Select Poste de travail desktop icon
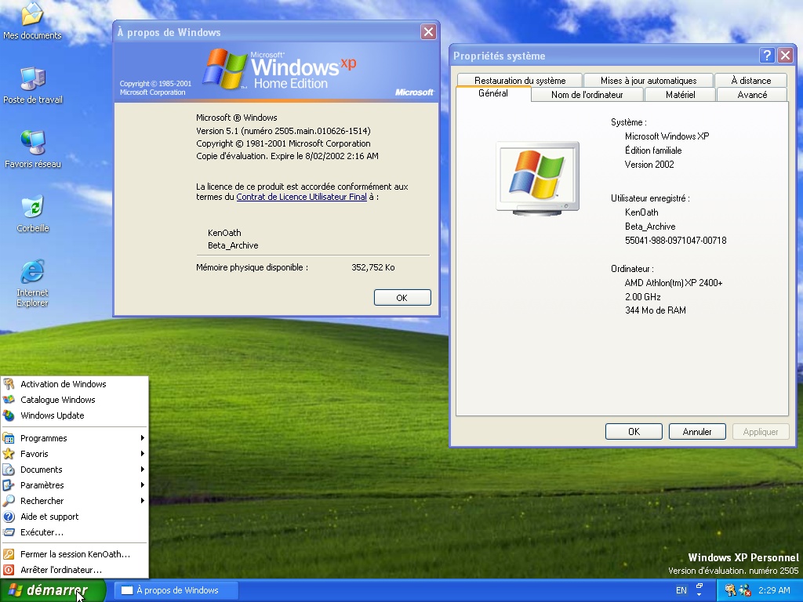The width and height of the screenshot is (803, 602). click(33, 85)
